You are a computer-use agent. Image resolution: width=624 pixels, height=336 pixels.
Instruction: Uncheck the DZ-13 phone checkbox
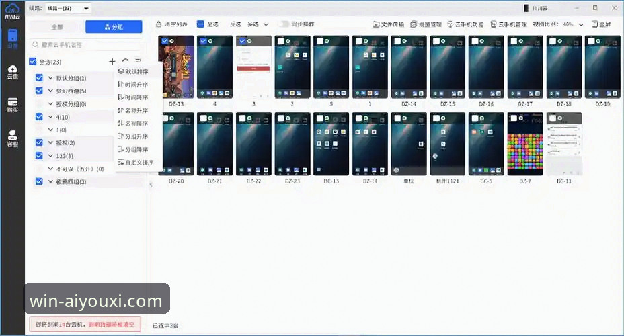pyautogui.click(x=165, y=41)
